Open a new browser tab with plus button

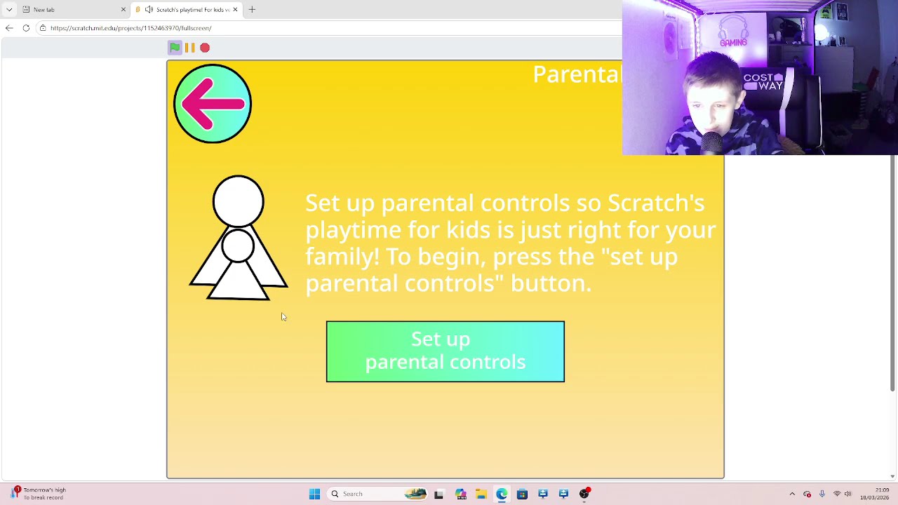click(252, 10)
